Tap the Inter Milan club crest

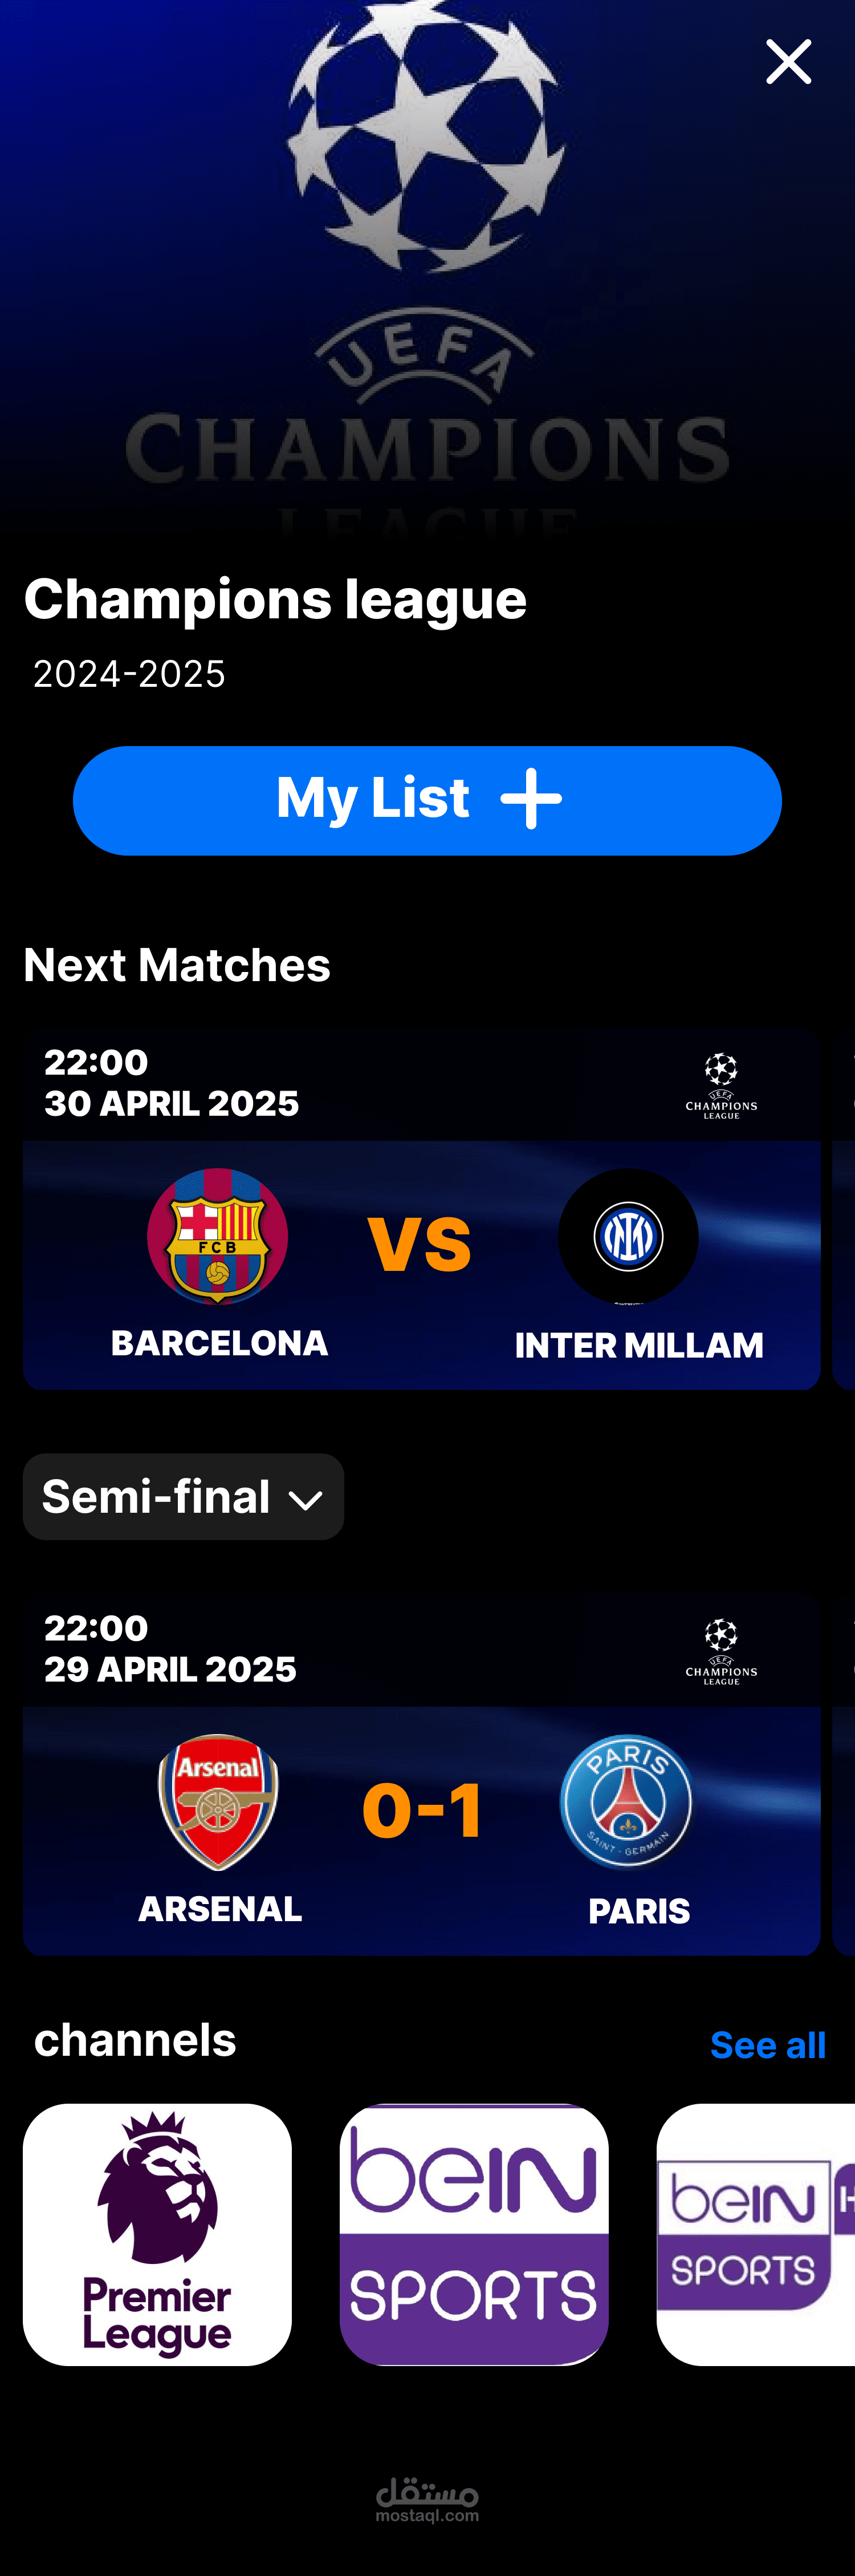(x=627, y=1236)
